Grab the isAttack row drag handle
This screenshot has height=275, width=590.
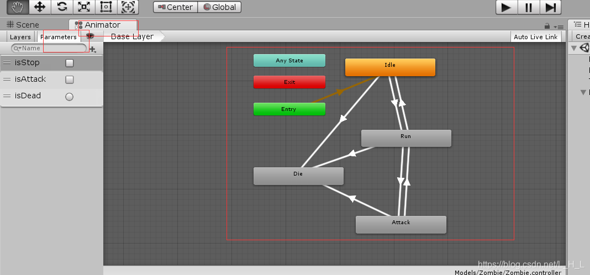pyautogui.click(x=7, y=80)
